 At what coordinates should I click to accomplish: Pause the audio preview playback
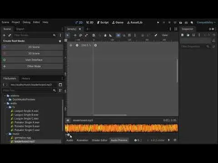click(68, 120)
